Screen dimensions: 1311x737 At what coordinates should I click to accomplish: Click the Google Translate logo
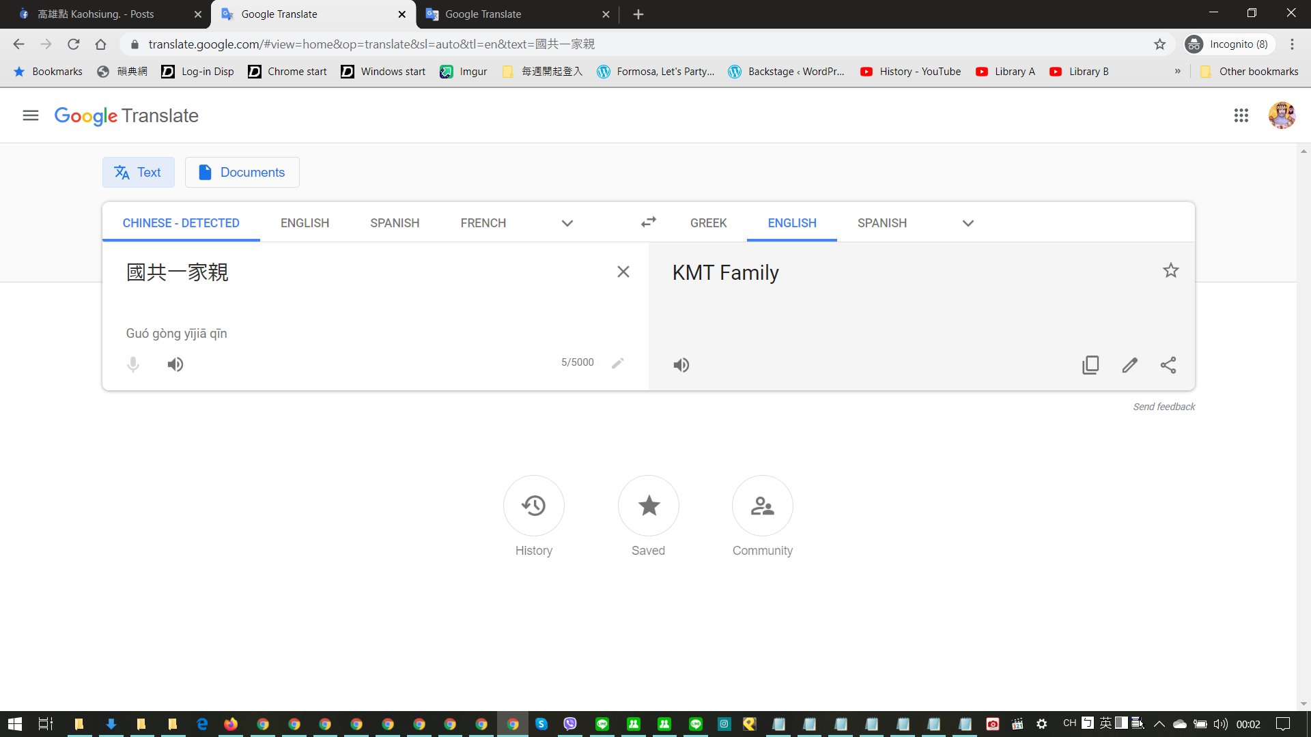point(126,116)
